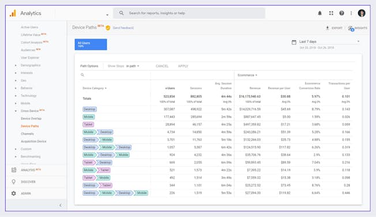Open the Device Category dimension dropdown
This screenshot has height=217, width=376.
pos(95,88)
